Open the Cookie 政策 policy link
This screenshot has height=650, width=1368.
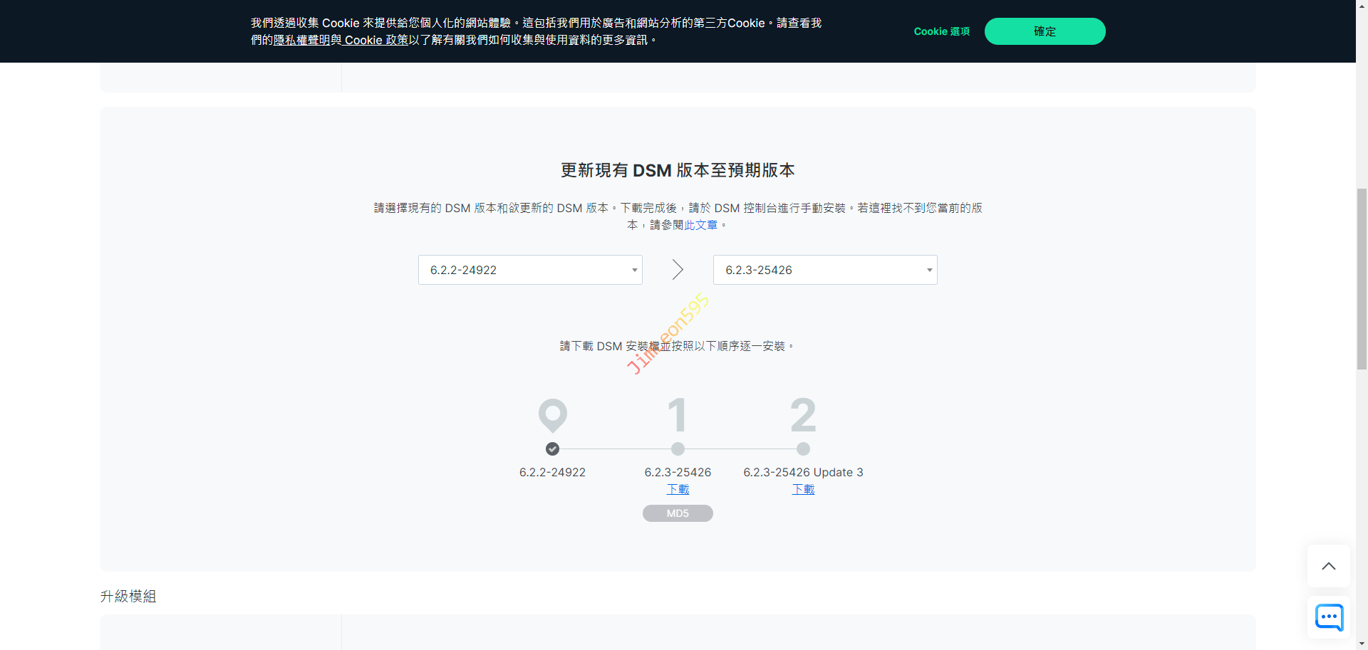click(x=376, y=40)
